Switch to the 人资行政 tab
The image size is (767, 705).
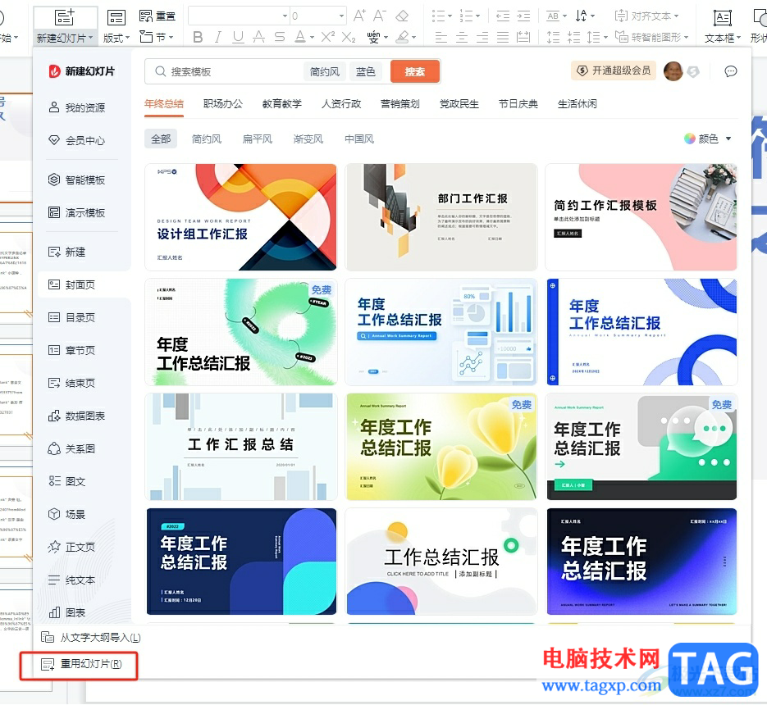pos(341,103)
